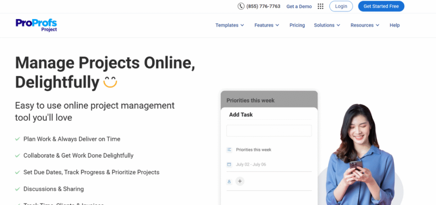Click the plus button to add assignee
436x205 pixels.
[240, 182]
